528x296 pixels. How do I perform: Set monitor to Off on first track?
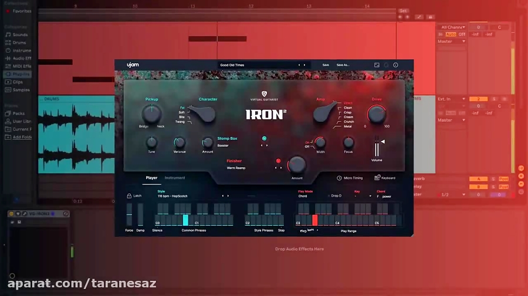[x=462, y=35]
